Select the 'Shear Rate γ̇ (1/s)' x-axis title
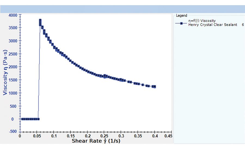The height and width of the screenshot is (149, 245). tap(96, 141)
